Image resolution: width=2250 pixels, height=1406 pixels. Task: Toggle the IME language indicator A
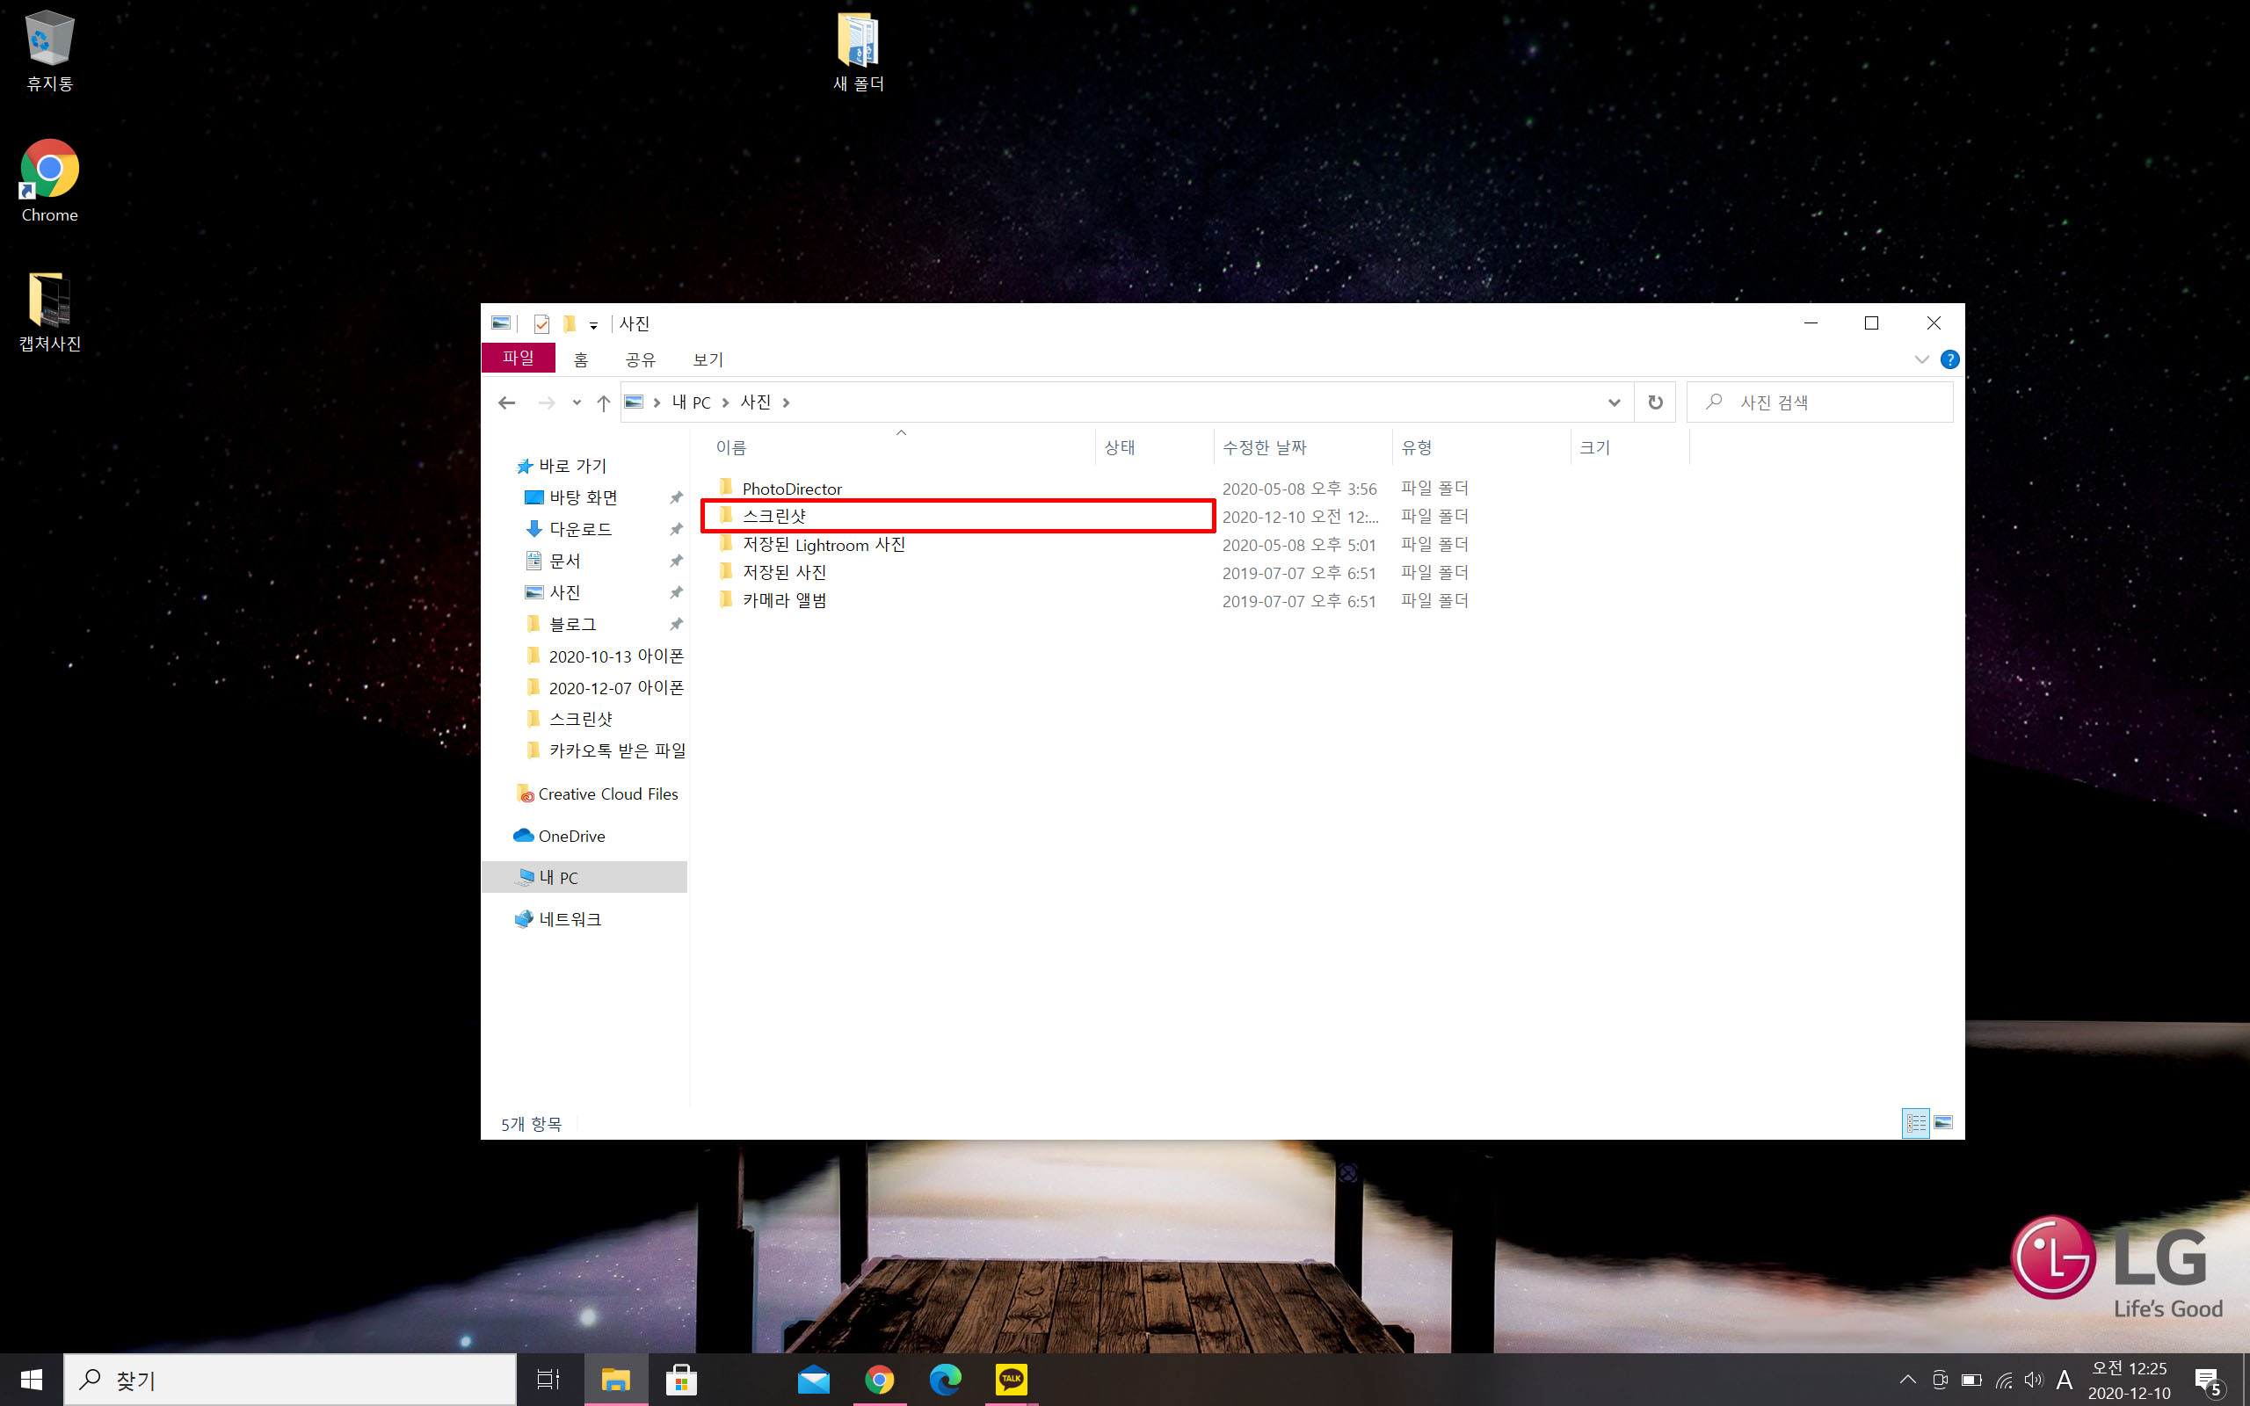tap(2065, 1380)
